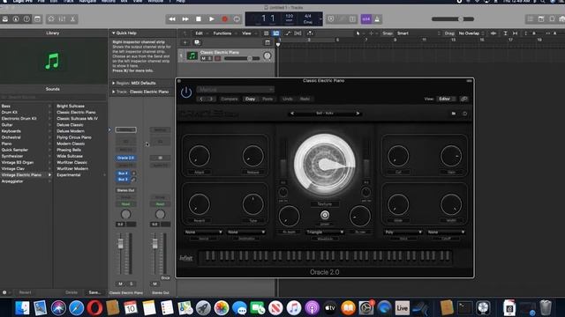565x317 pixels.
Task: Click the duplicate track button
Action: tap(197, 42)
